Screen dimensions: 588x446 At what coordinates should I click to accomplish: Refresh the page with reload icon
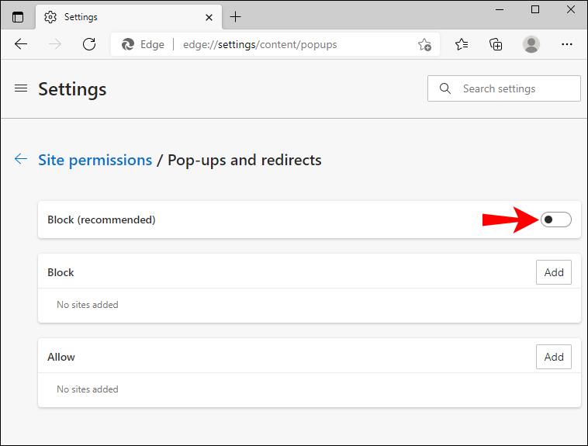pyautogui.click(x=89, y=44)
